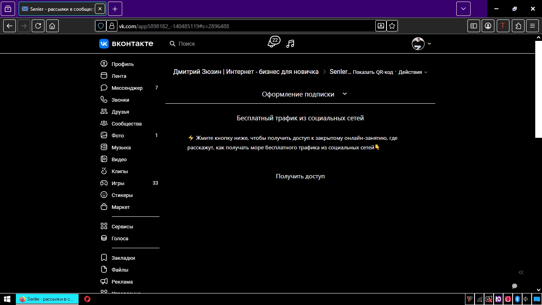Click the VKontakte logo
Screen dimensions: 542x305
click(x=126, y=44)
